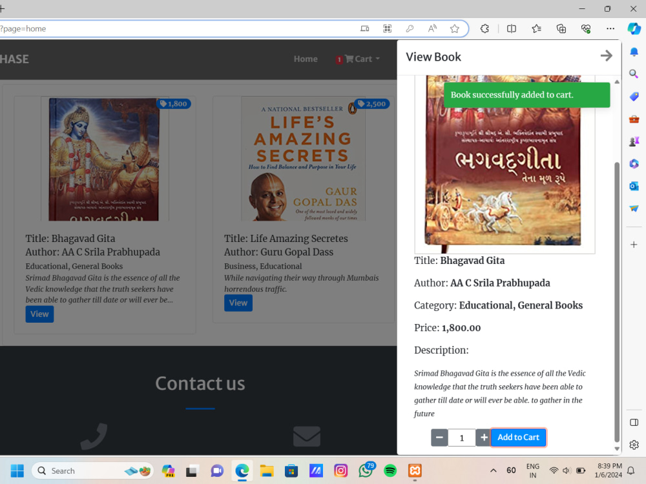Open sidebar notifications bell
Viewport: 646px width, 484px height.
click(634, 52)
